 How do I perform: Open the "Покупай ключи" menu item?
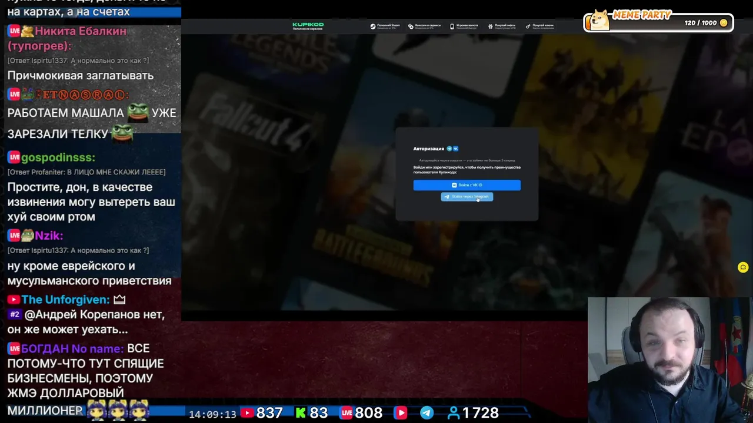coord(539,26)
